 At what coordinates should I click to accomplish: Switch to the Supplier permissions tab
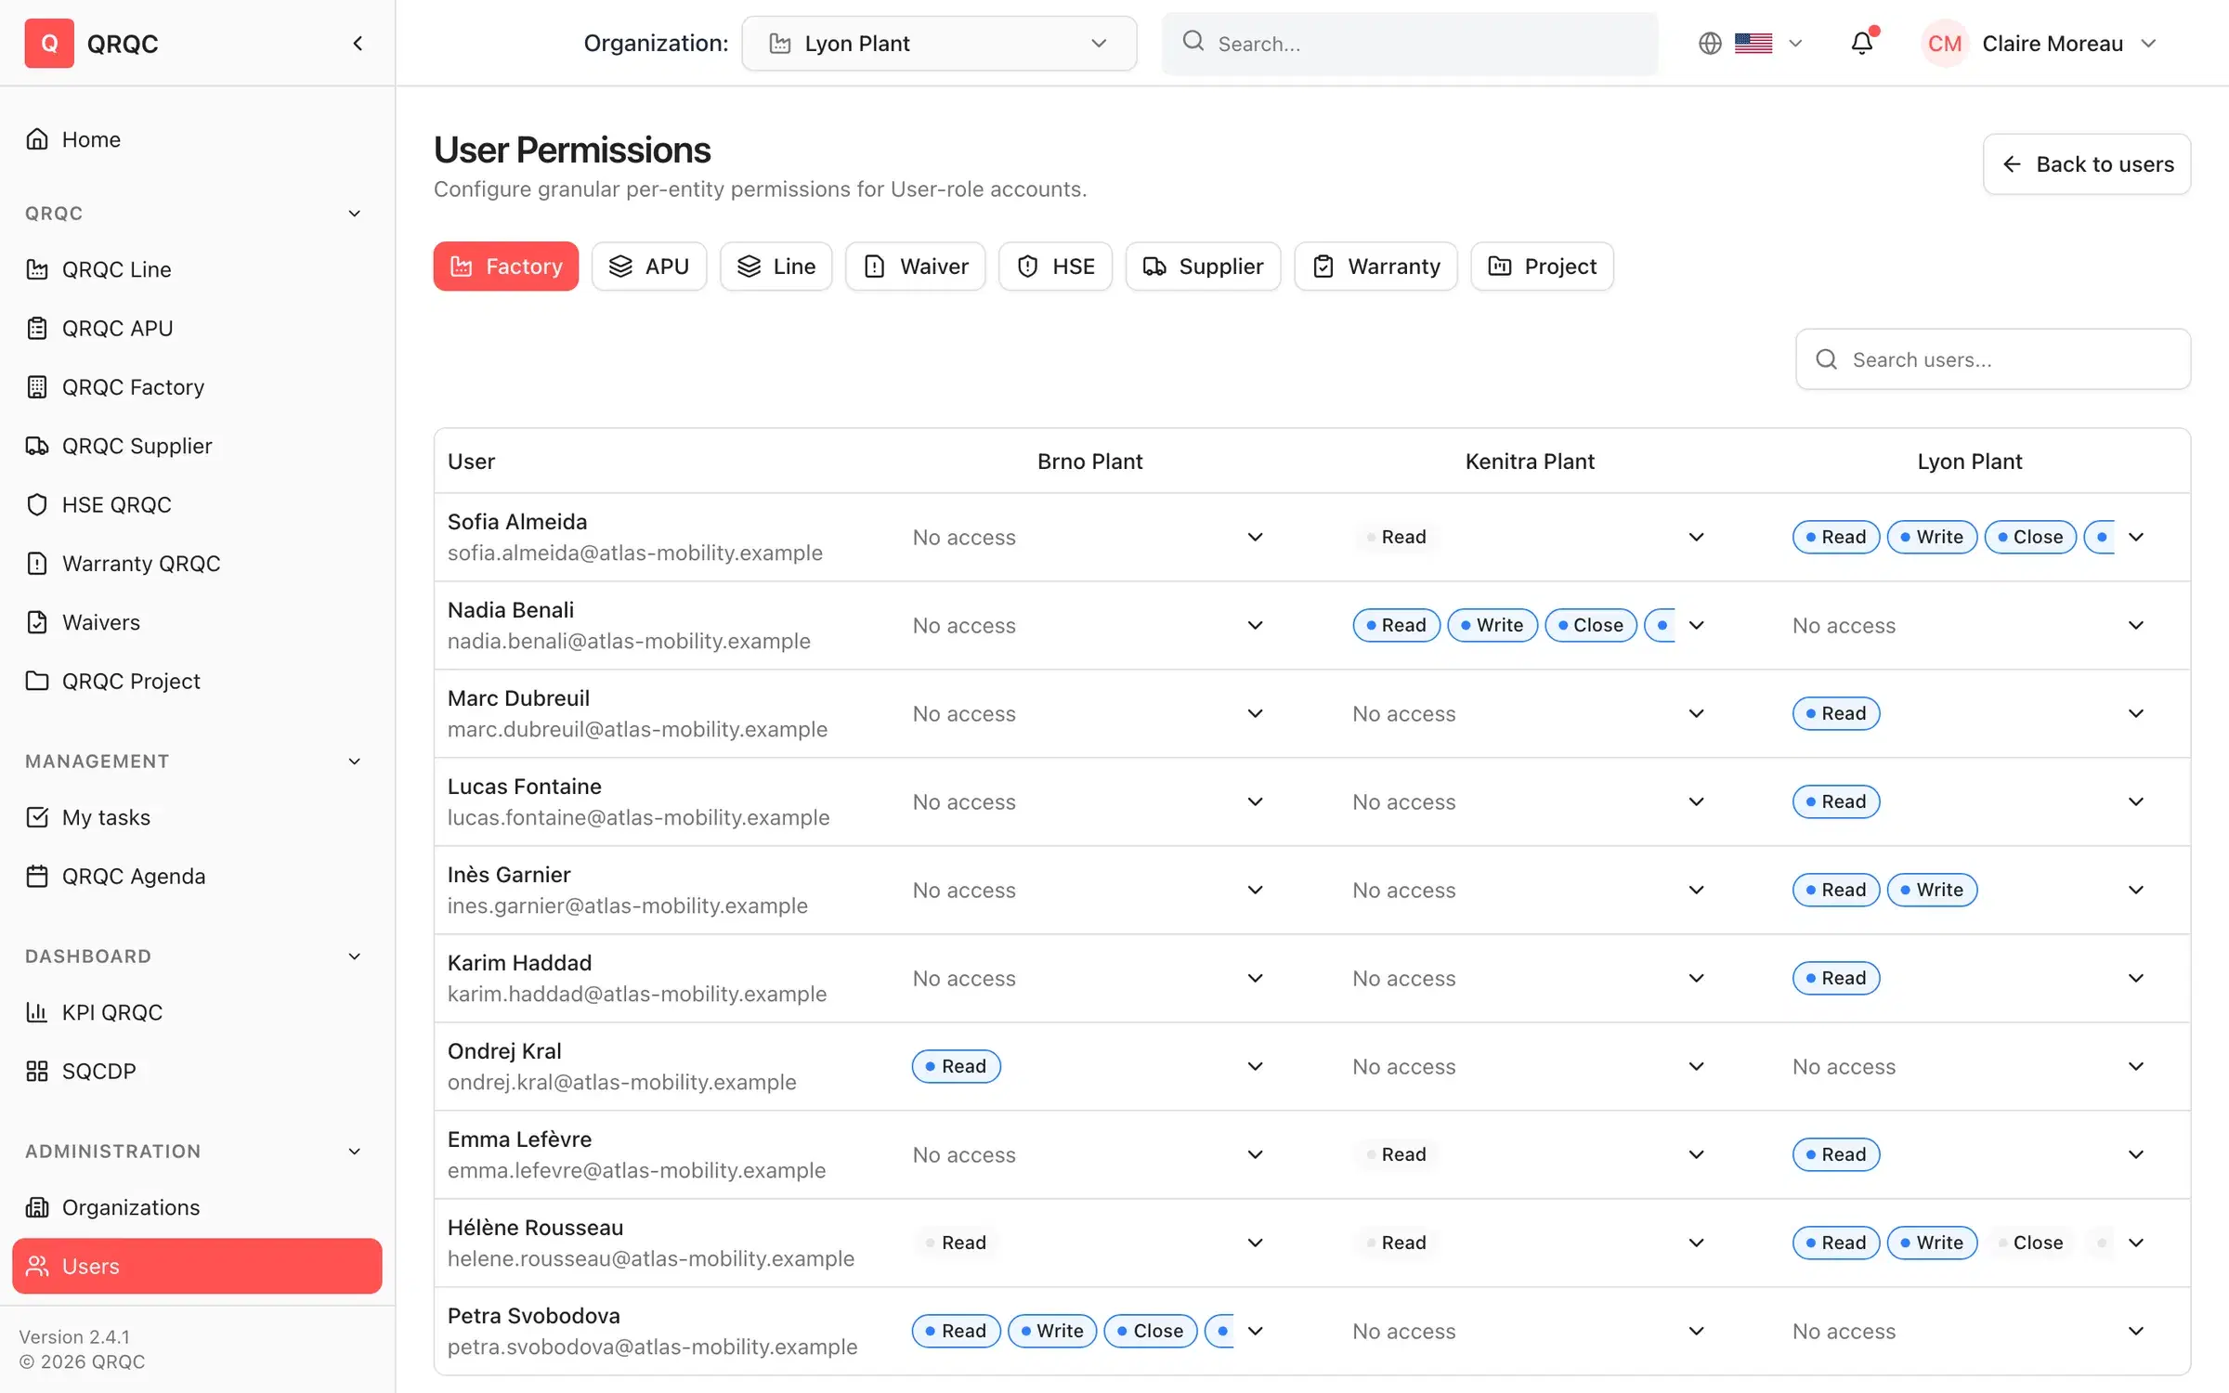(1203, 267)
